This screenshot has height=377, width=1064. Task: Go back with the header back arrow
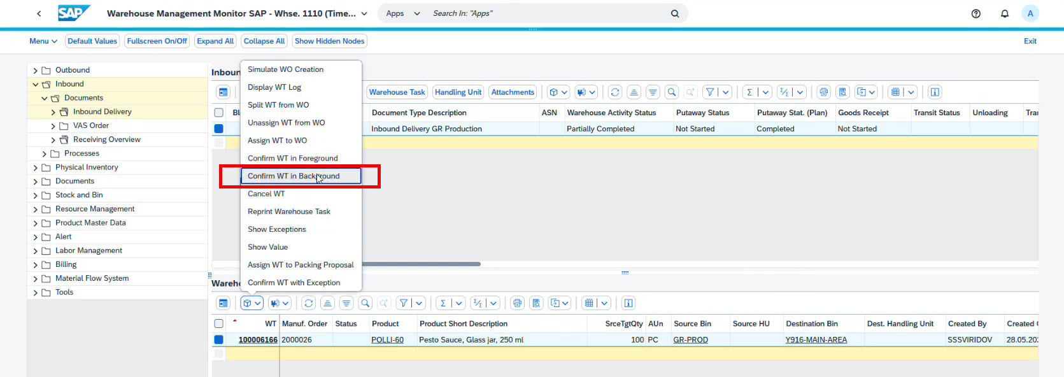(39, 13)
